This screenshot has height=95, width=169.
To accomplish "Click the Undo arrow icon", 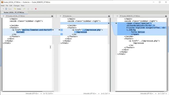I will click(x=15, y=9).
